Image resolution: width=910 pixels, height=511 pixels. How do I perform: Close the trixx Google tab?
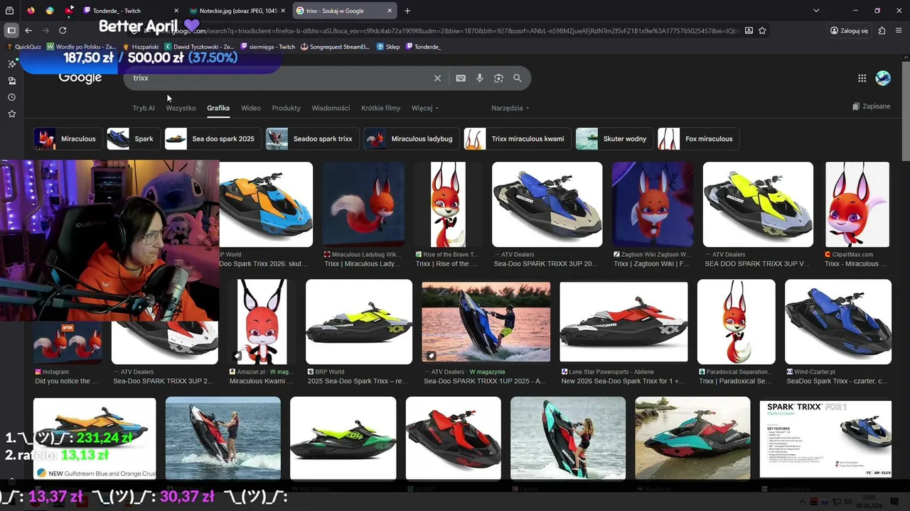390,11
